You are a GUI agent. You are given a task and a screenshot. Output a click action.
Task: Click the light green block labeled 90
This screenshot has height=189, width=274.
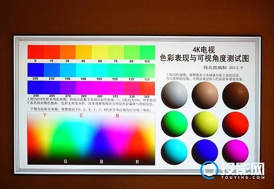[132, 52]
